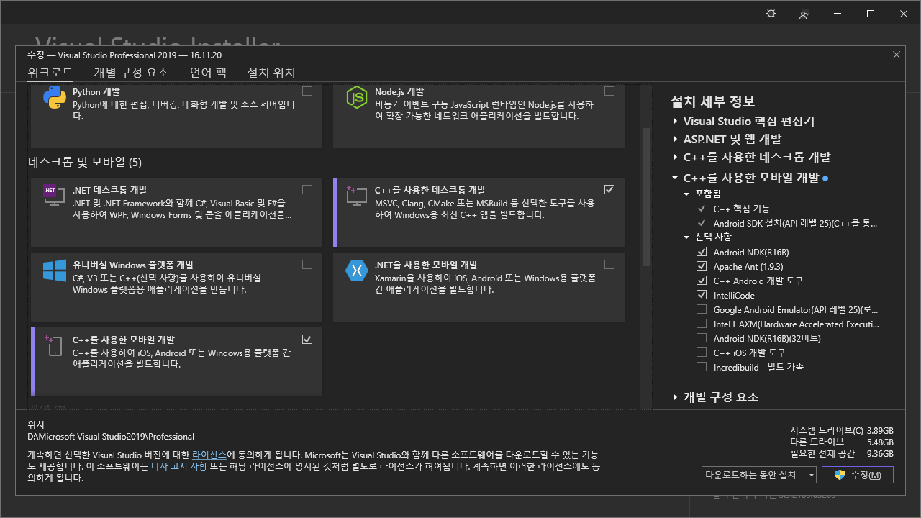Enable Android NDK(R16B)(32비트) option
The height and width of the screenshot is (518, 921).
[702, 338]
